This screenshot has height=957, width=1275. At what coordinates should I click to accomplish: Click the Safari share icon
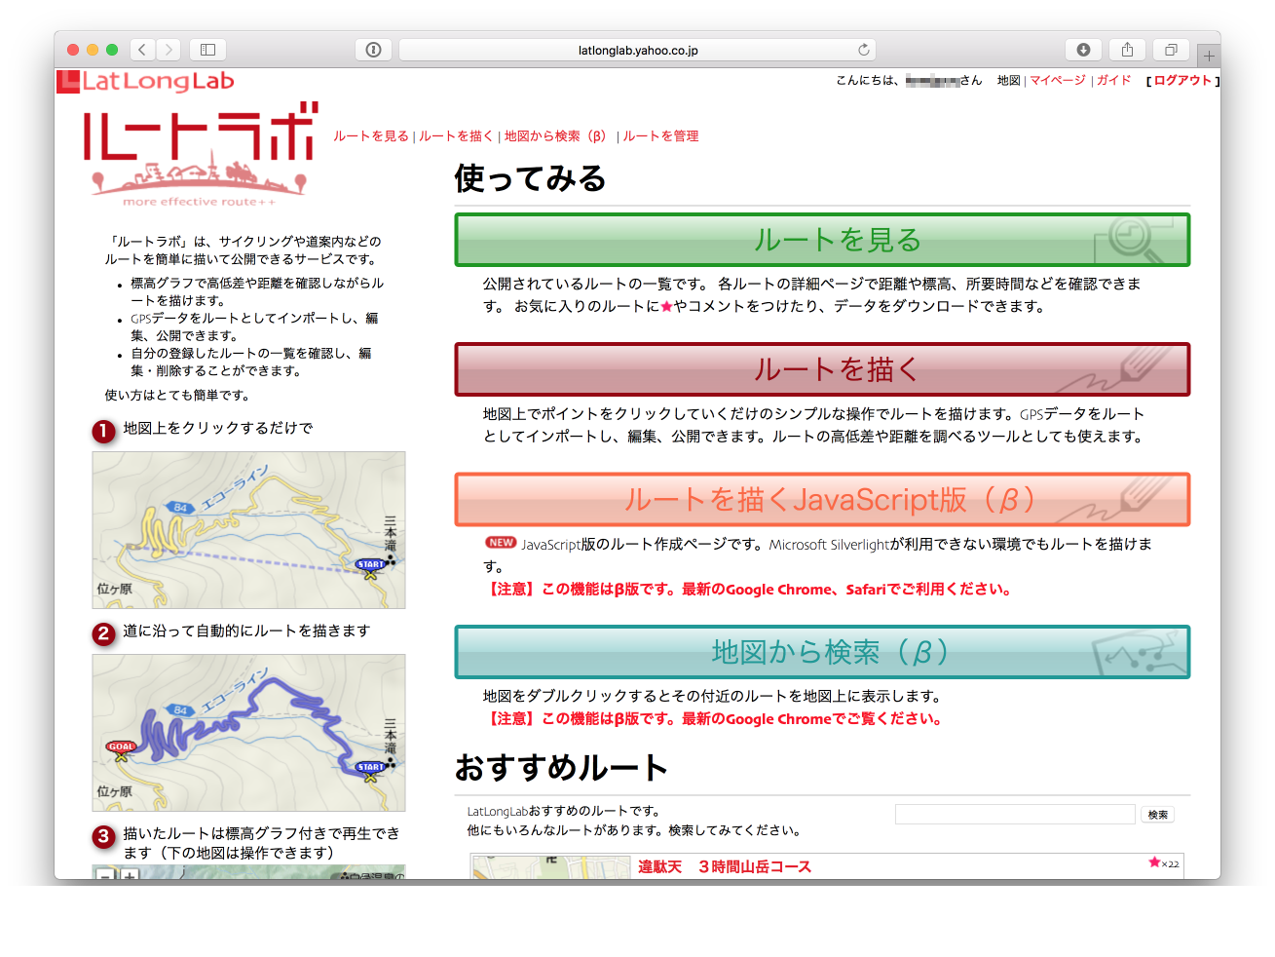(1127, 50)
